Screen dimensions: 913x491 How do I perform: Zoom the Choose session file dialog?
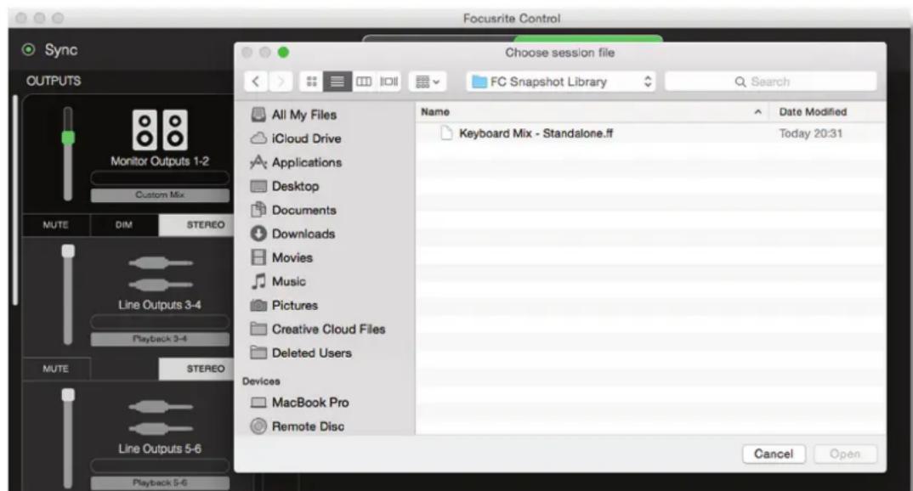tap(283, 53)
